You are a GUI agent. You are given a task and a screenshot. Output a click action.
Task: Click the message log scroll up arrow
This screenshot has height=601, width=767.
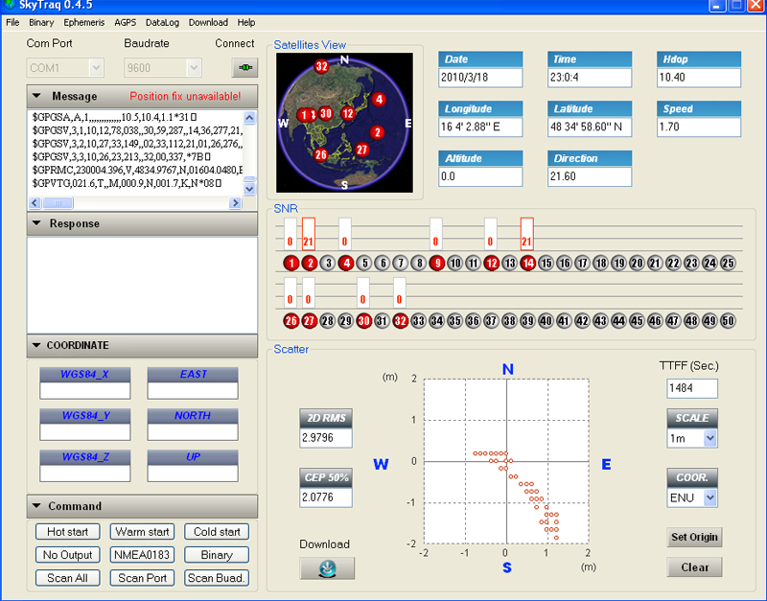pyautogui.click(x=249, y=117)
